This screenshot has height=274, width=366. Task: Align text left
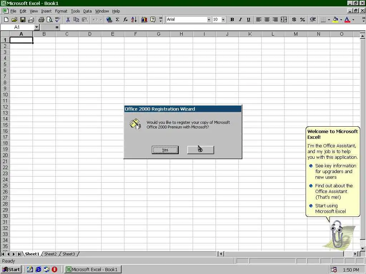point(258,20)
